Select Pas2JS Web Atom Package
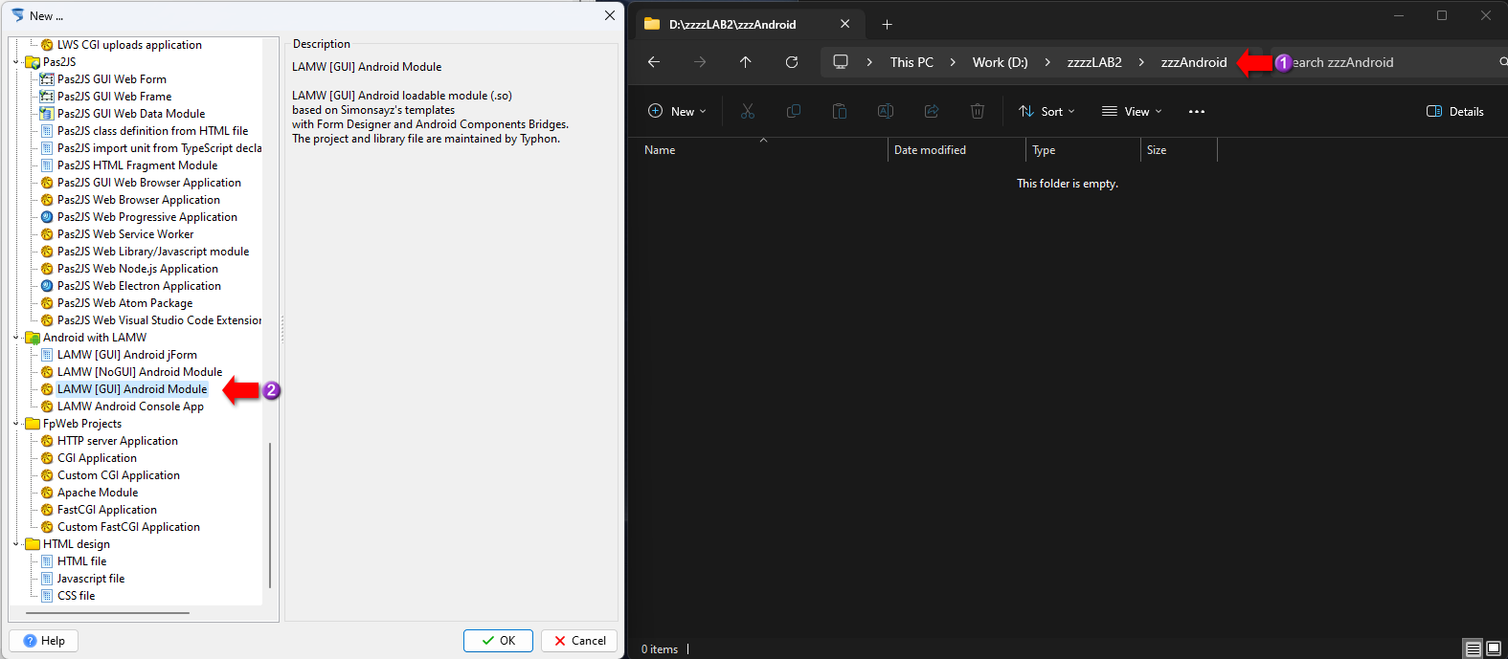The height and width of the screenshot is (659, 1508). 124,303
